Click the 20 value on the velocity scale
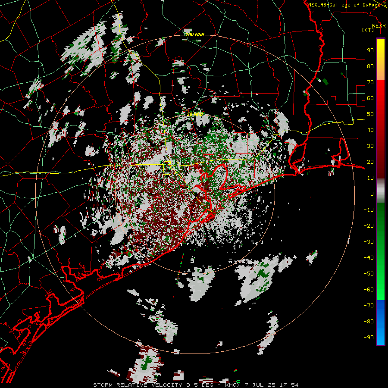The width and height of the screenshot is (388, 388). pos(370,162)
